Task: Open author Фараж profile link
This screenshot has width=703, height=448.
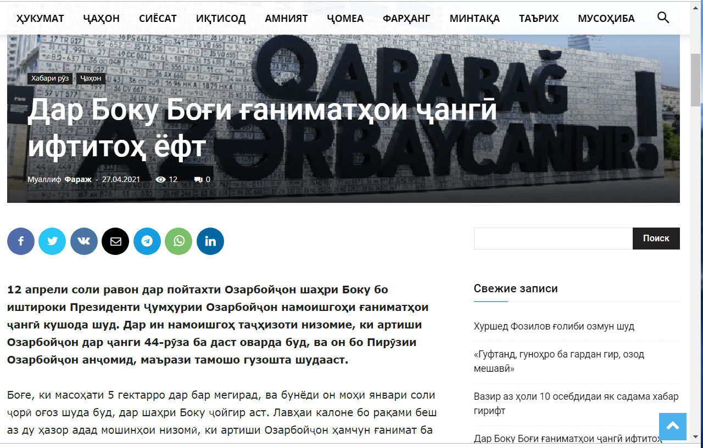Action: point(78,179)
